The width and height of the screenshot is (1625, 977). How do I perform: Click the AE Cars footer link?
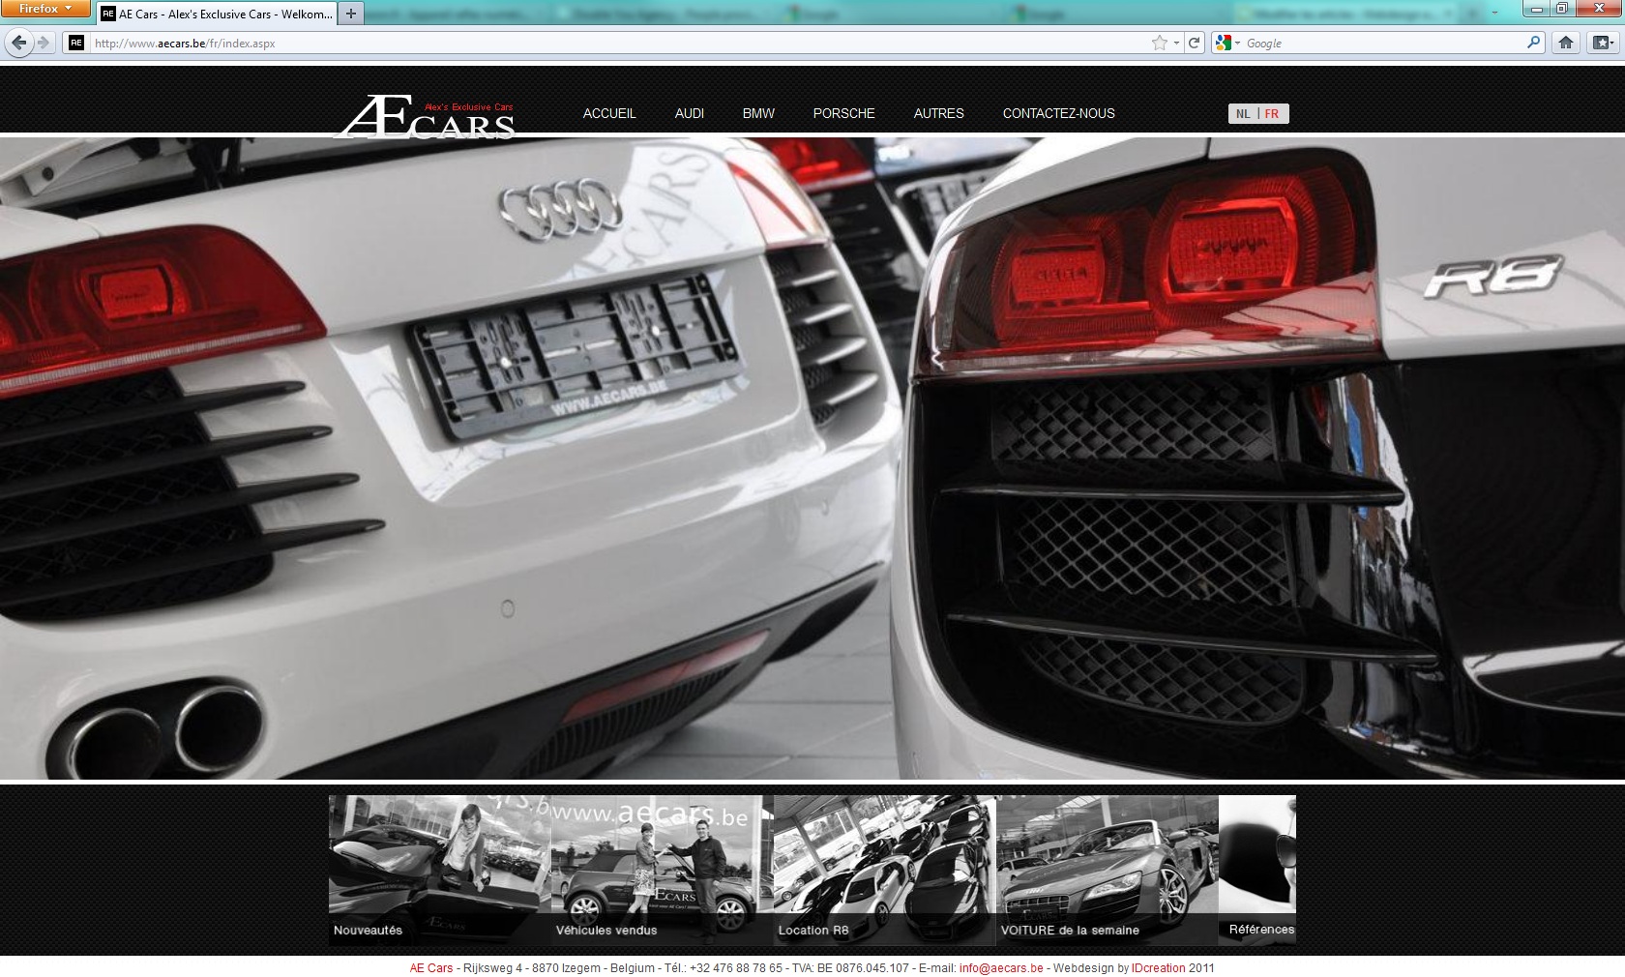(431, 968)
